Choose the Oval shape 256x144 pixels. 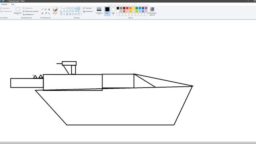67,8
